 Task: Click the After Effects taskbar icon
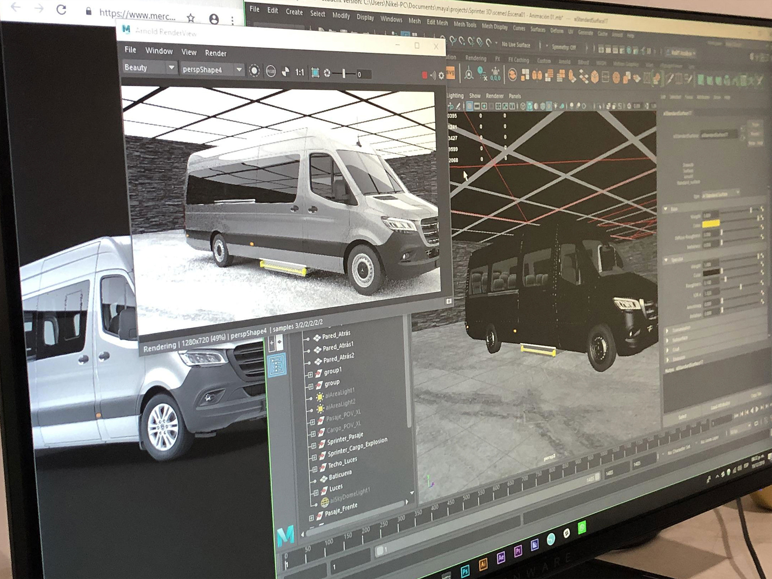[501, 558]
